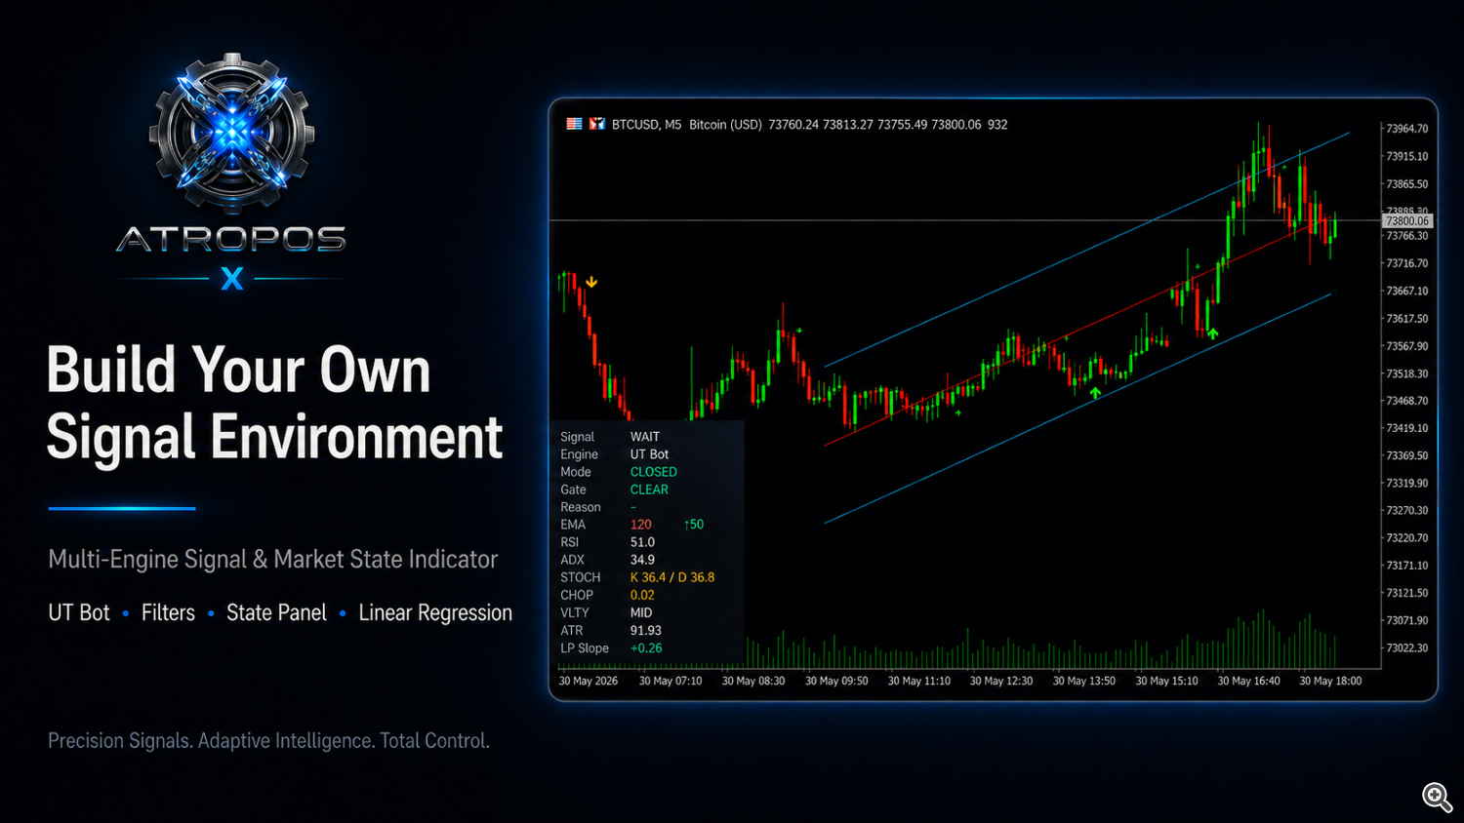Click the ATR value 91.93
The height and width of the screenshot is (823, 1464).
pyautogui.click(x=645, y=630)
